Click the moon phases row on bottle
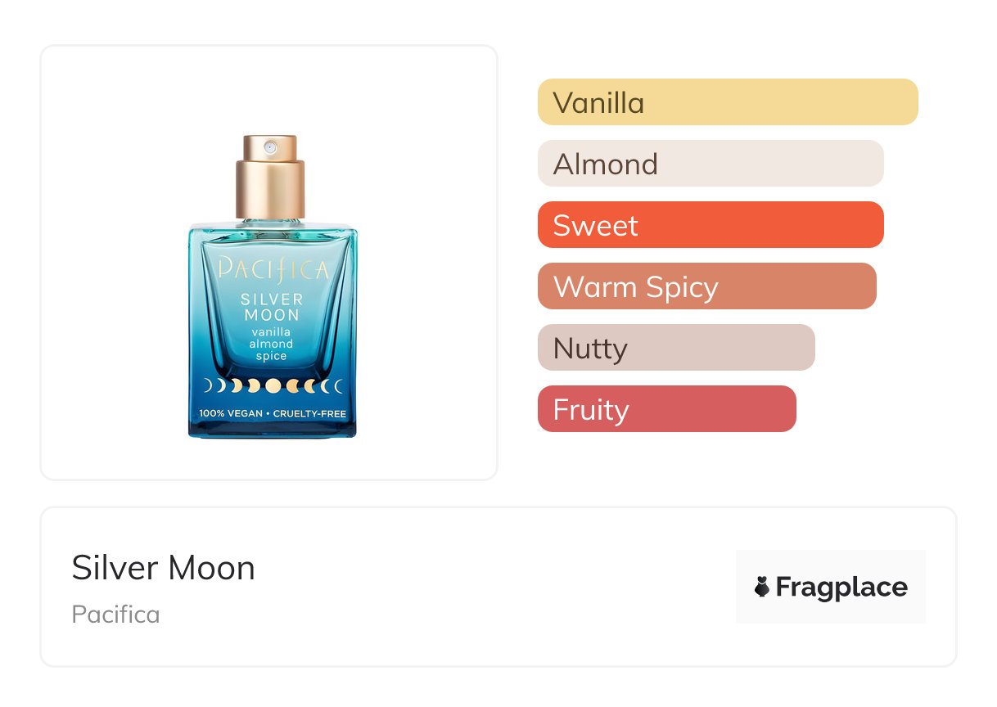Viewport: 997px width, 707px height. pyautogui.click(x=273, y=385)
